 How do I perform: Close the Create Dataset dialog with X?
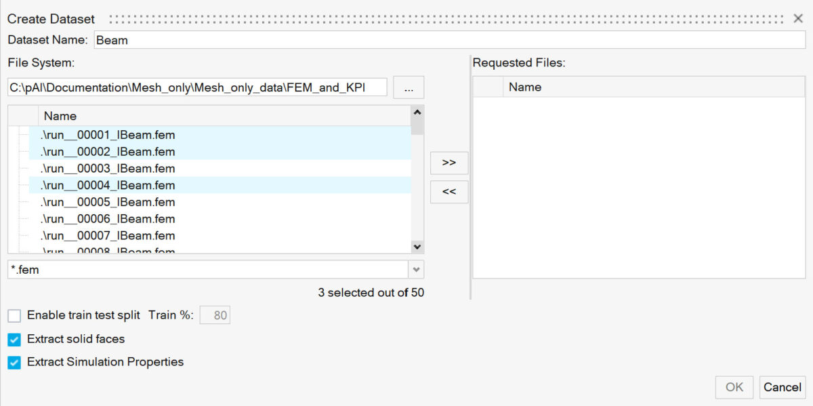(798, 18)
